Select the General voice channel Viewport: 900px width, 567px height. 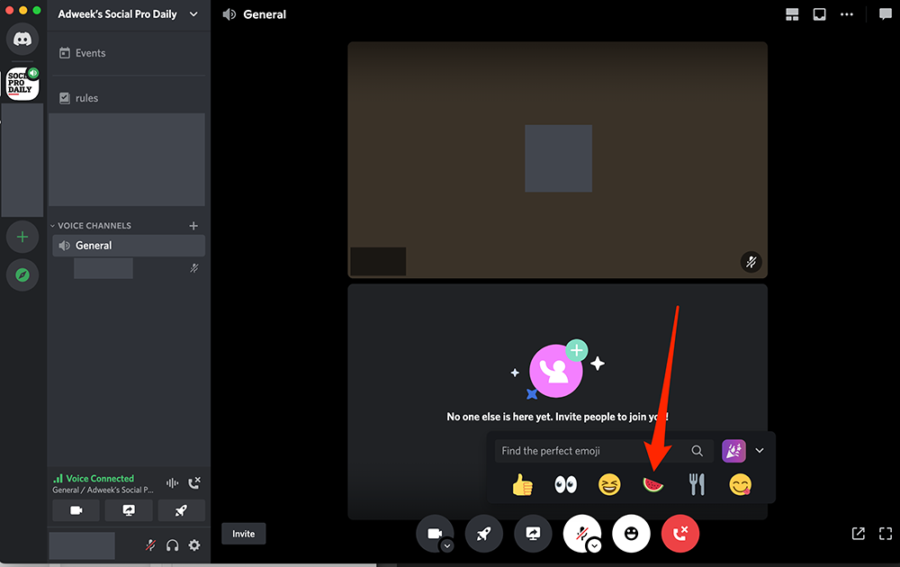pos(129,246)
